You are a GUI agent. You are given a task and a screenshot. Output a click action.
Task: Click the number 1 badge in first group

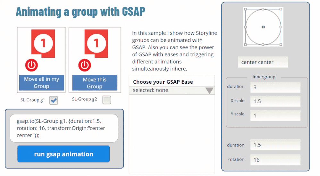click(43, 43)
